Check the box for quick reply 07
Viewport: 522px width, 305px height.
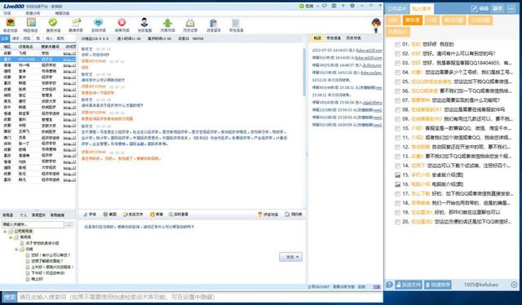(x=397, y=100)
